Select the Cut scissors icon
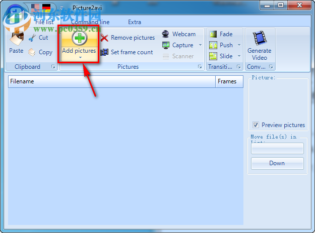315x233 pixels. click(x=32, y=38)
